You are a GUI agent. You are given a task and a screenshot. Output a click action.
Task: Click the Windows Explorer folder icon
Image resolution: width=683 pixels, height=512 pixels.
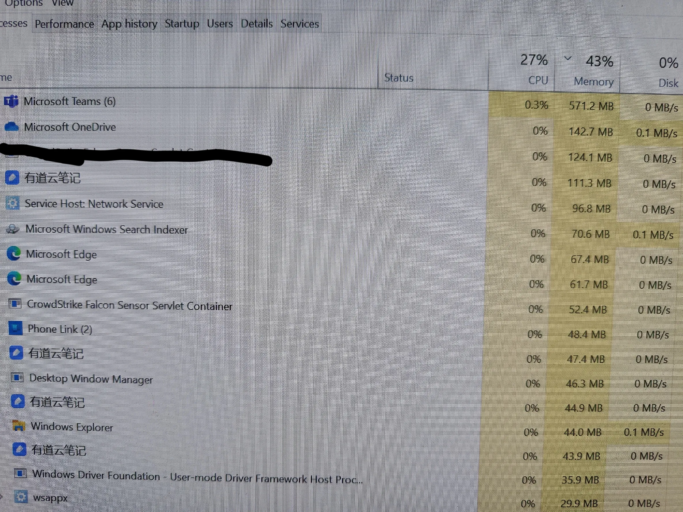click(18, 426)
